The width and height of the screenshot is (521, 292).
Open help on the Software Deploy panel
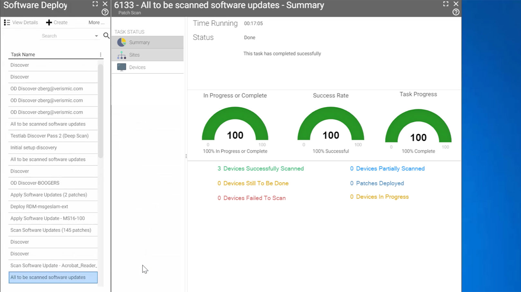pyautogui.click(x=105, y=12)
